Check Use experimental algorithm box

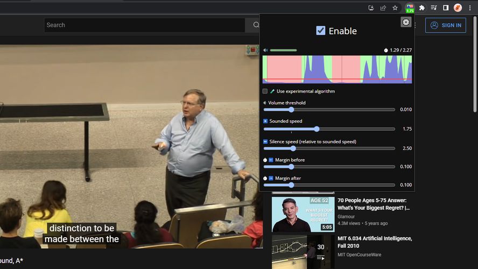265,91
